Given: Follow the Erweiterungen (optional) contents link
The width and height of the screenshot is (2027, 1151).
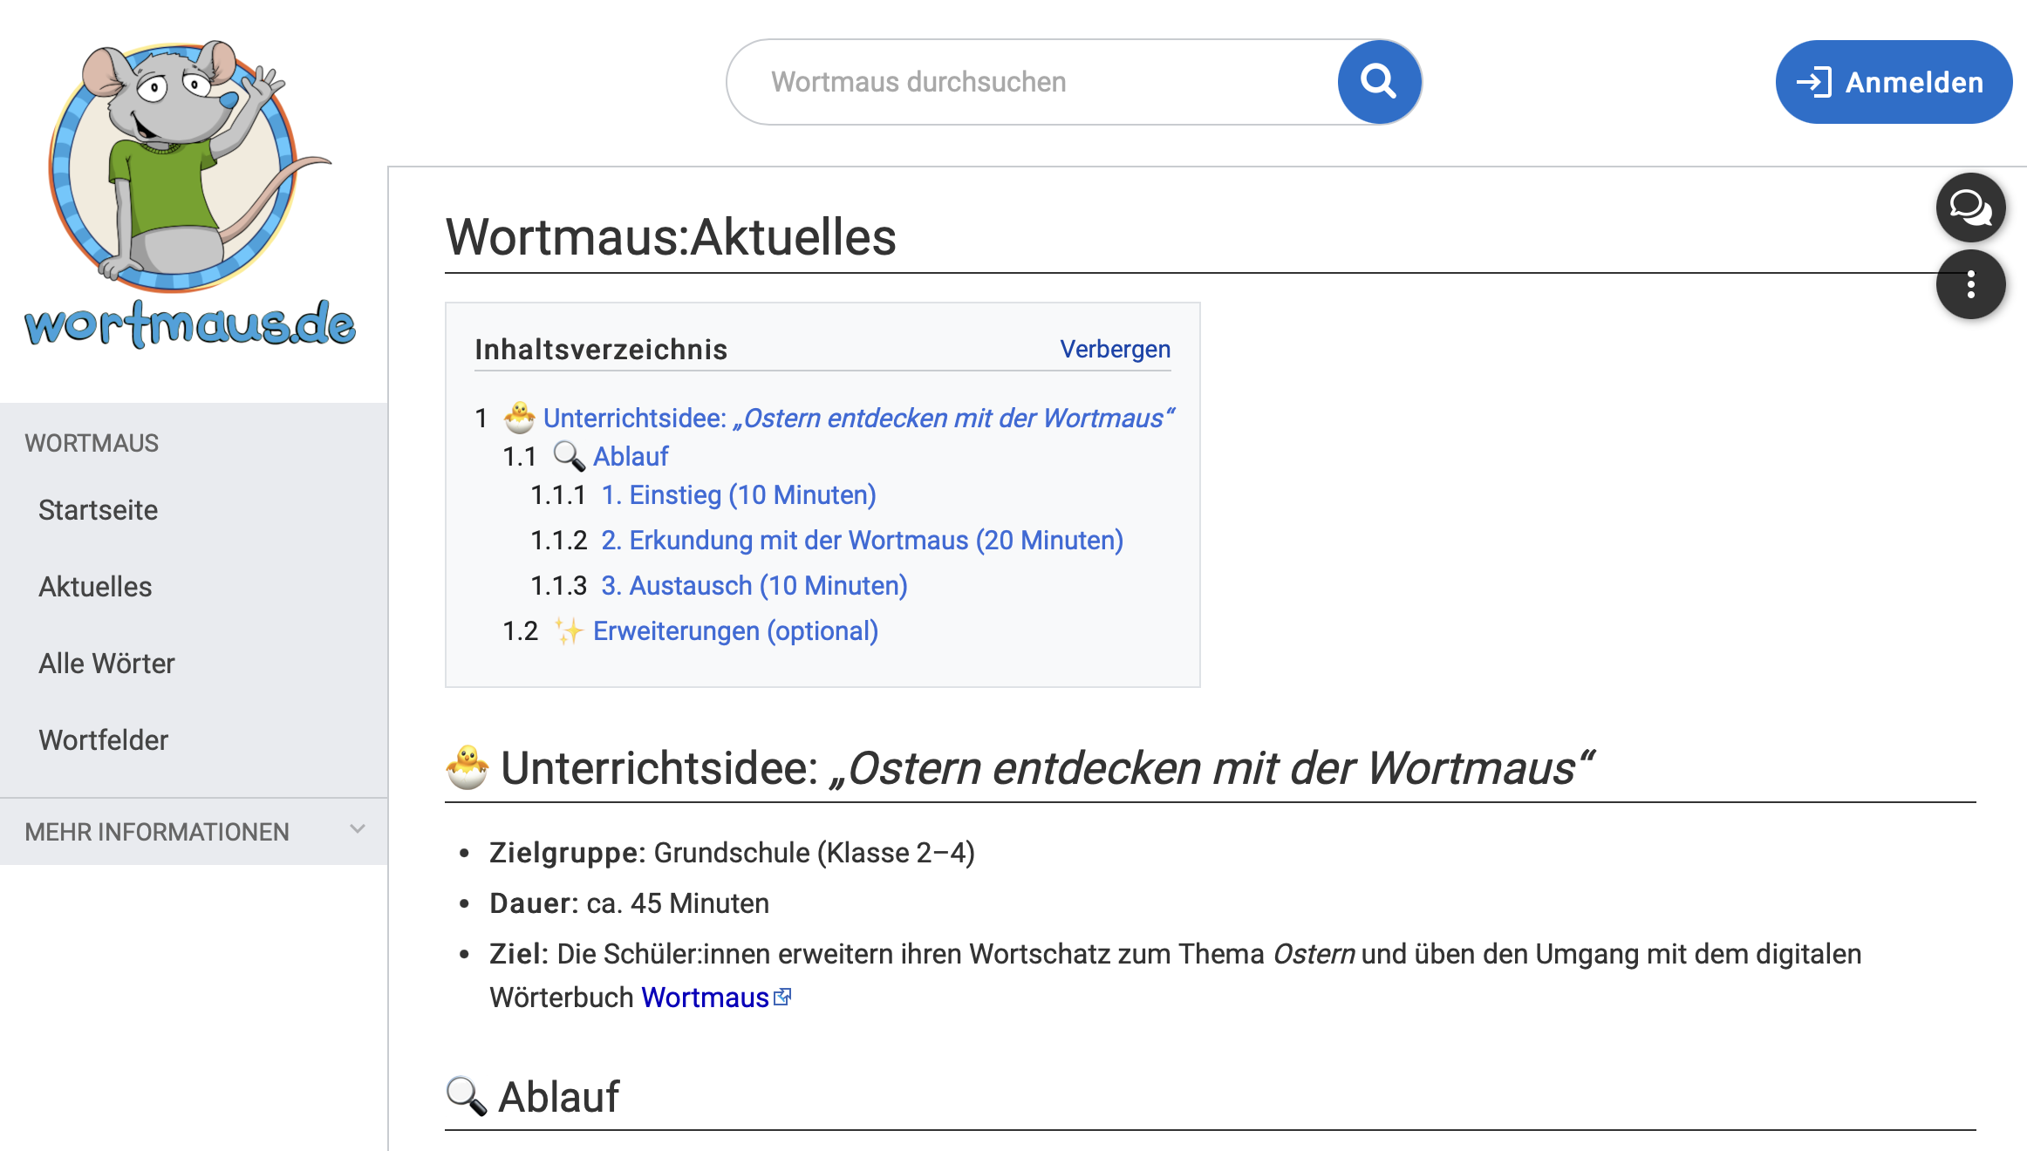Looking at the screenshot, I should pos(735,631).
